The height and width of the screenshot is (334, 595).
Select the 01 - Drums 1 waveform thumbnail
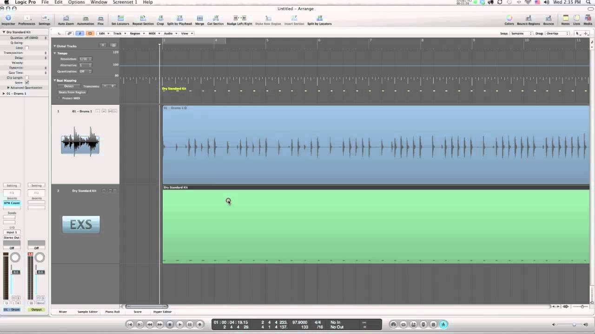(x=80, y=141)
